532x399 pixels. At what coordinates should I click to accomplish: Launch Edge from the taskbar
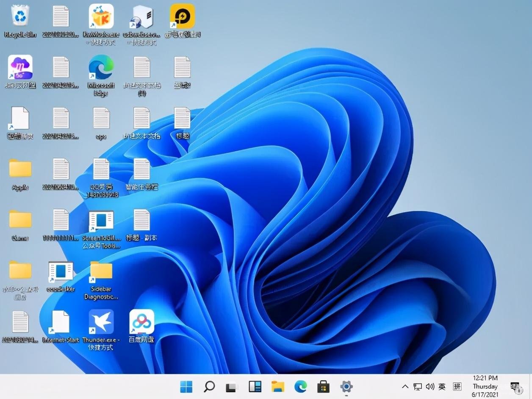click(301, 386)
